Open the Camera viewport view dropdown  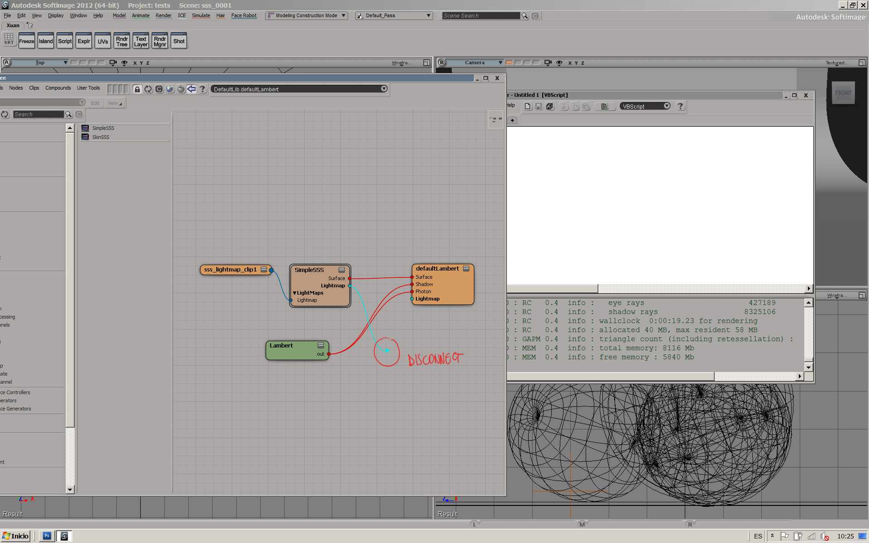tap(475, 62)
